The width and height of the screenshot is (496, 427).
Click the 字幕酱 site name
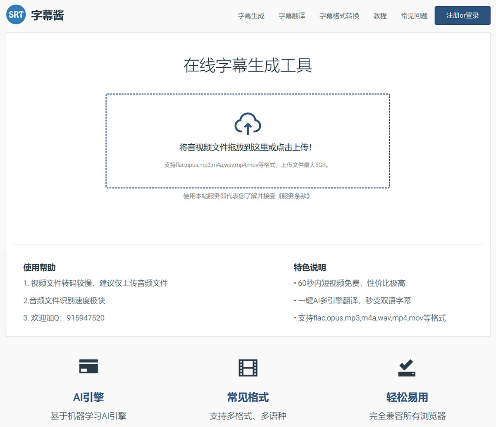tap(47, 15)
